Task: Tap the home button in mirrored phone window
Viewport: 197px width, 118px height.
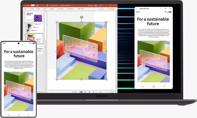Action: tap(154, 86)
